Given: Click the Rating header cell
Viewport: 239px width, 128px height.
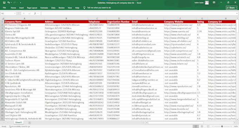Looking at the screenshot, I should [202, 22].
